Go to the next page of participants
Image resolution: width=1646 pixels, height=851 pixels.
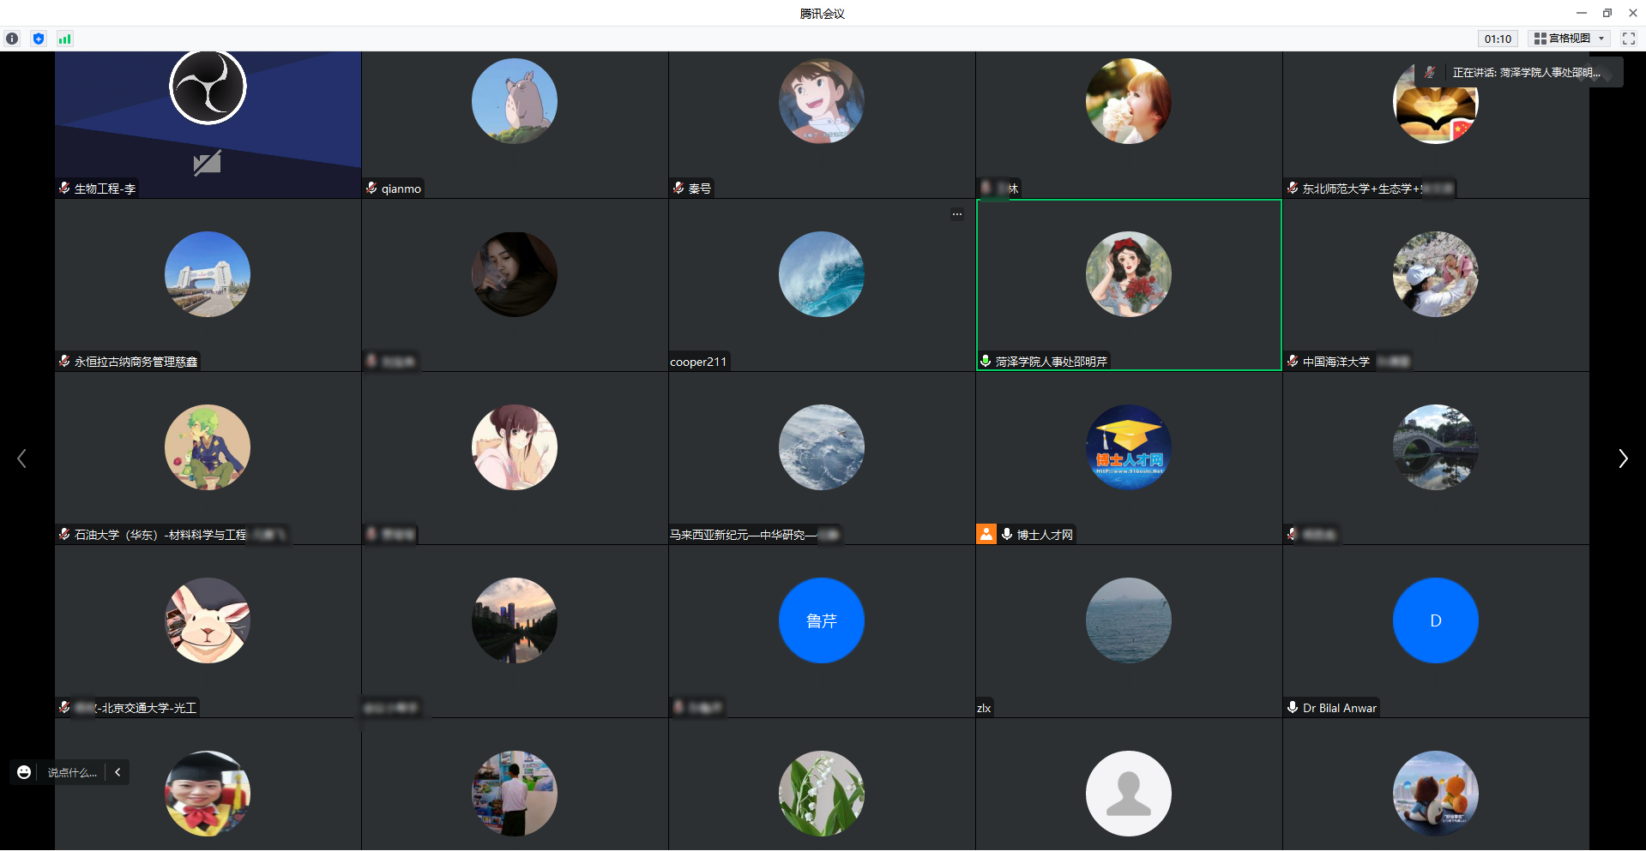pos(1622,458)
